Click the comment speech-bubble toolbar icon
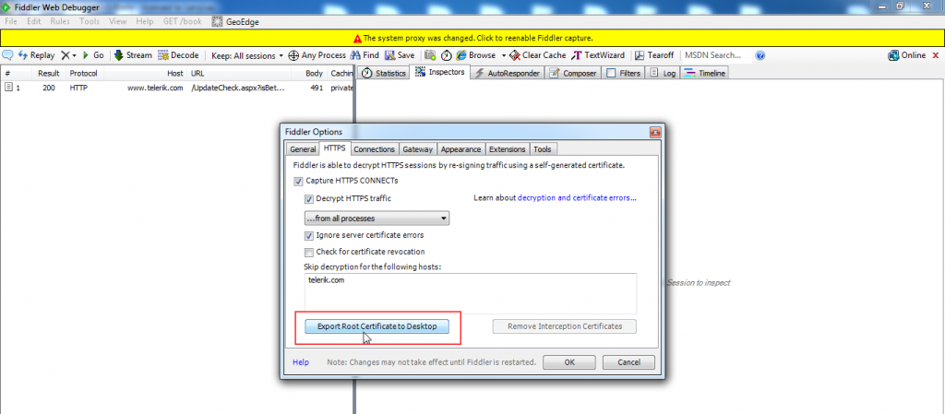 coord(7,55)
